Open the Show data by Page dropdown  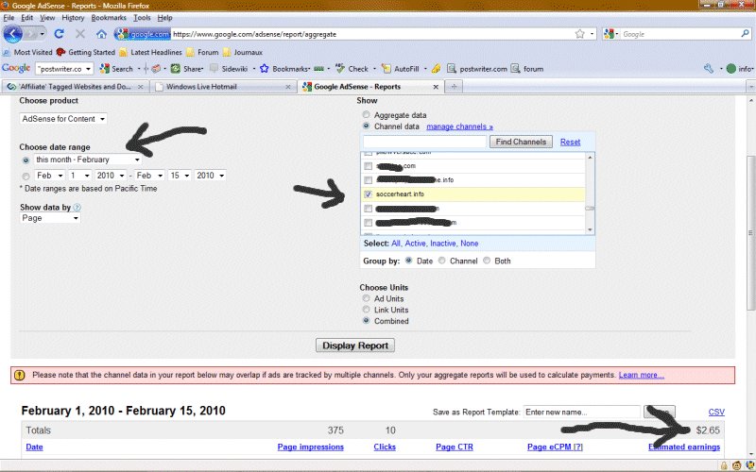50,218
